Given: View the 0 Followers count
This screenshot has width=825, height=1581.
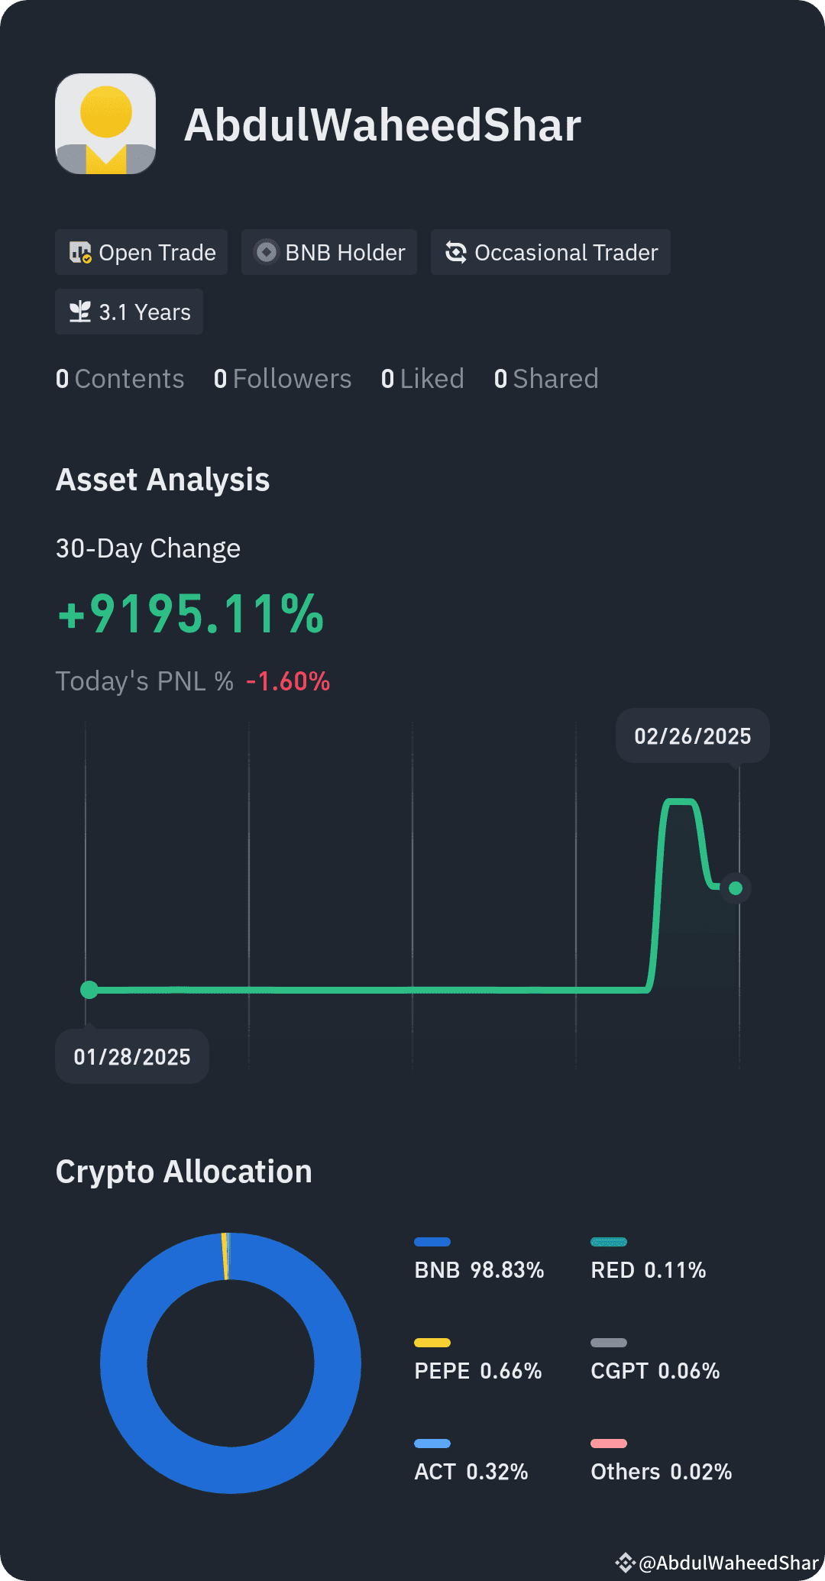Looking at the screenshot, I should coord(283,379).
